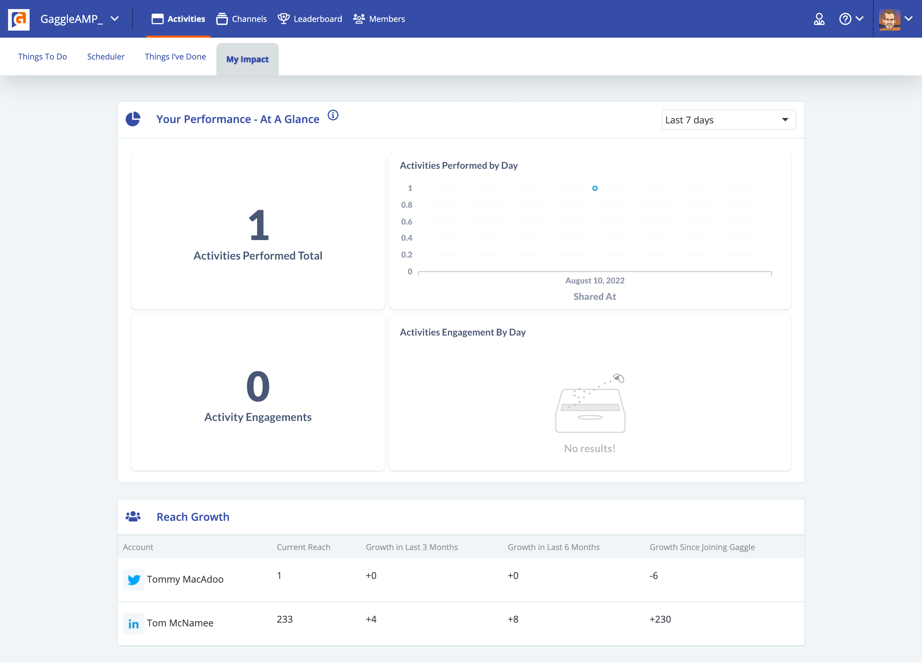Click the Reach Growth people icon
Viewport: 922px width, 663px height.
click(x=133, y=516)
